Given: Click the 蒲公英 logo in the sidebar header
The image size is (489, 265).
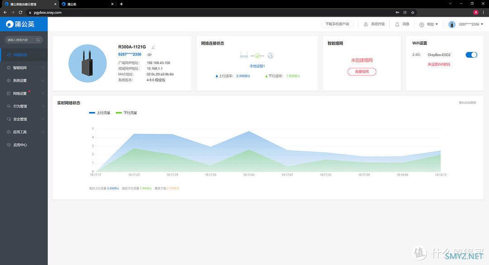Looking at the screenshot, I should click(20, 24).
